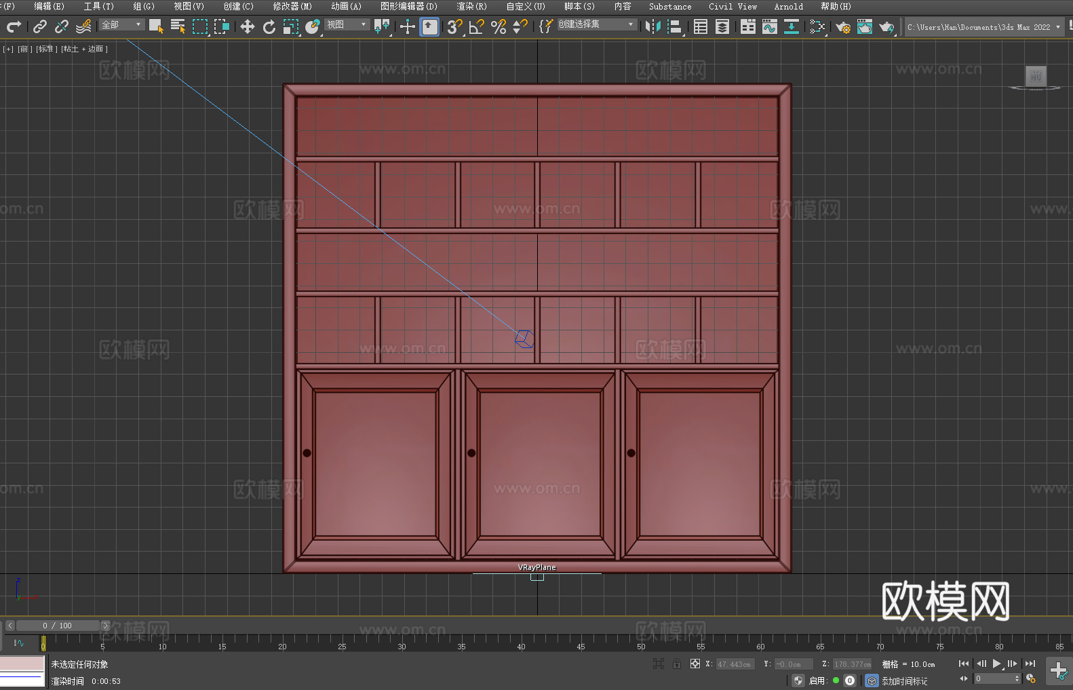This screenshot has height=690, width=1073.
Task: Toggle the 3D Snaps button
Action: (454, 26)
